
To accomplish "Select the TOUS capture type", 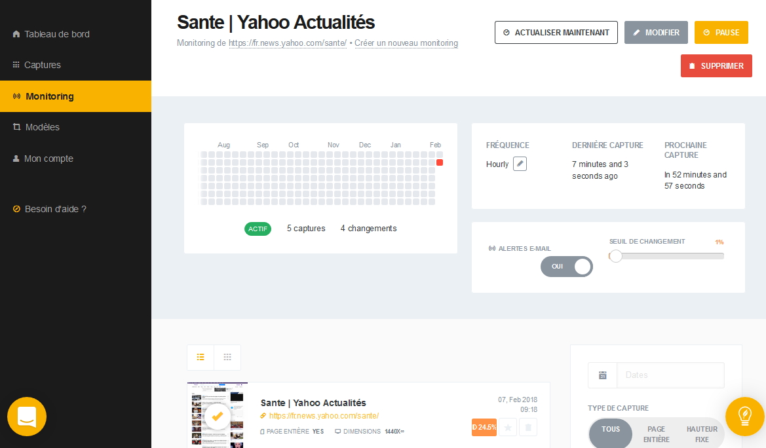I will point(611,433).
